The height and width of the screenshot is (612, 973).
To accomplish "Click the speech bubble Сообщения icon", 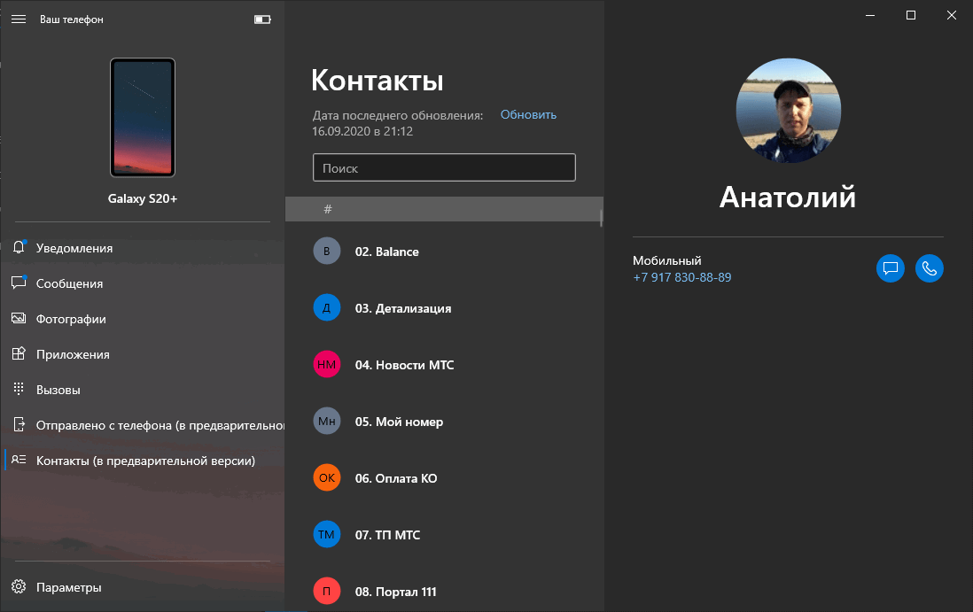I will [19, 283].
